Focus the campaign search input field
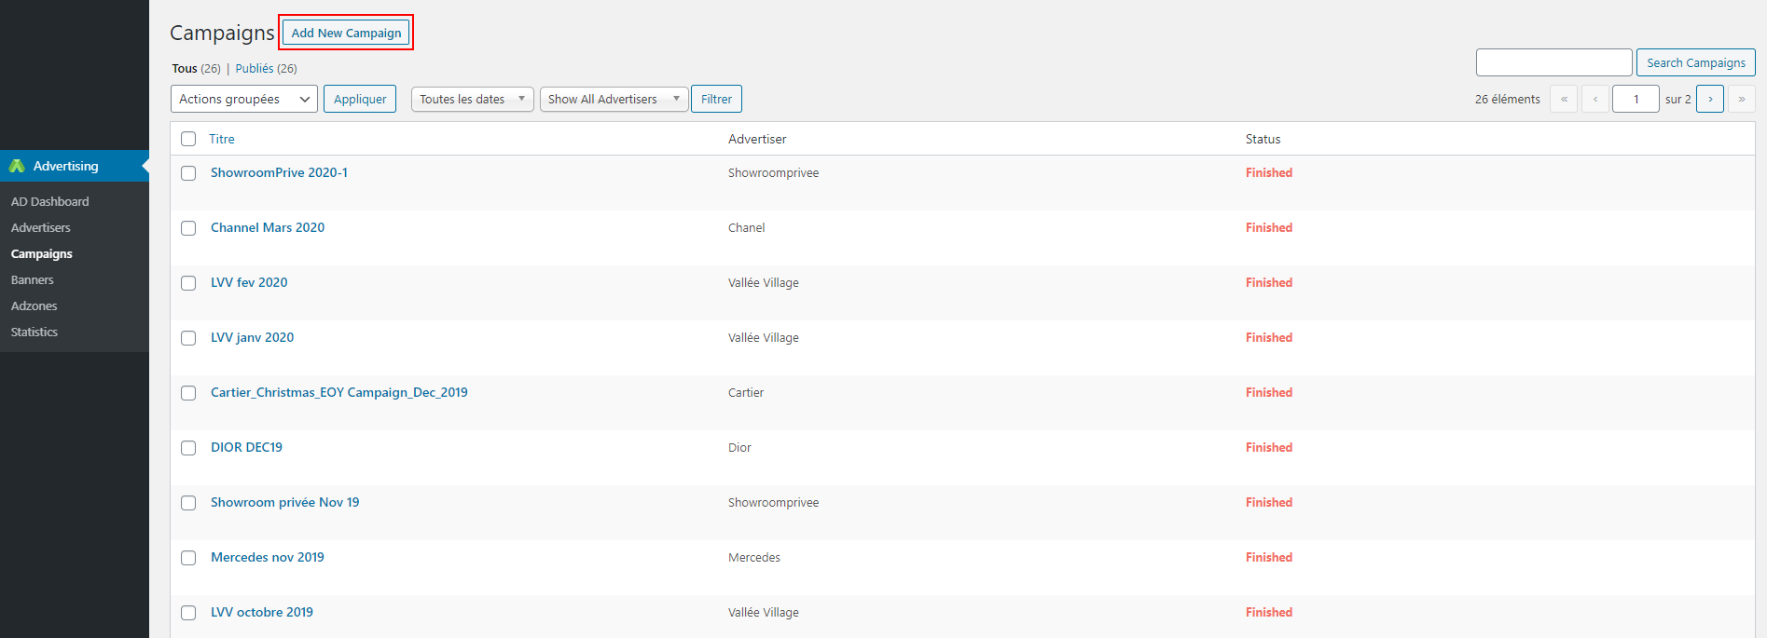 (1553, 62)
